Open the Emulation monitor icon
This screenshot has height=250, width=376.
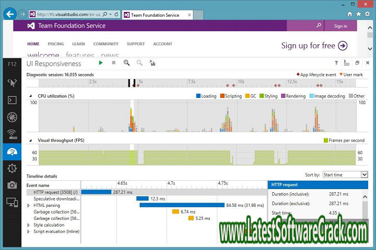(12, 203)
